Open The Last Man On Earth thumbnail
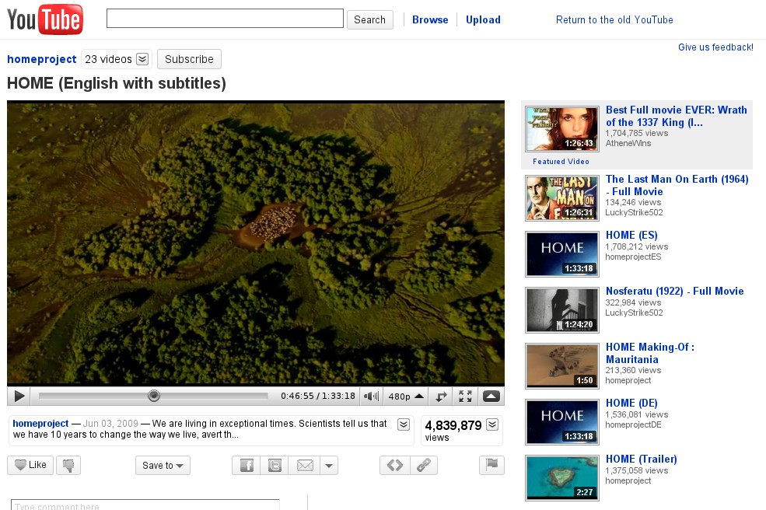Screen dimensions: 766x510 point(561,198)
